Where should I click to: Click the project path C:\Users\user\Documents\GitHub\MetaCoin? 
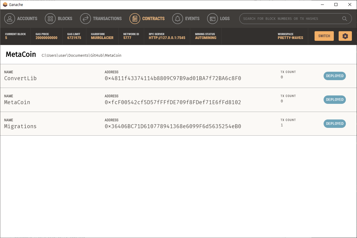point(81,56)
